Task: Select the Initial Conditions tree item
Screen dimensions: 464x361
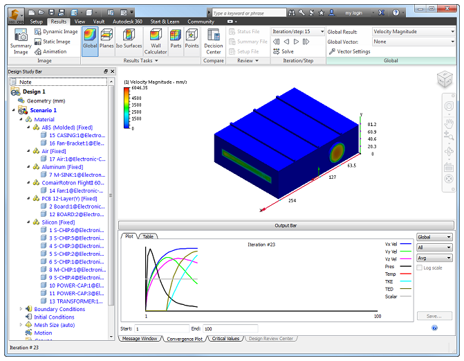Action: coord(50,317)
